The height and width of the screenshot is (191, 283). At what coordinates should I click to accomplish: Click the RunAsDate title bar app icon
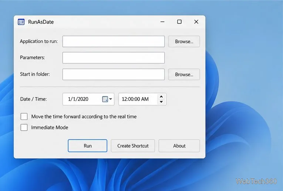[21, 22]
